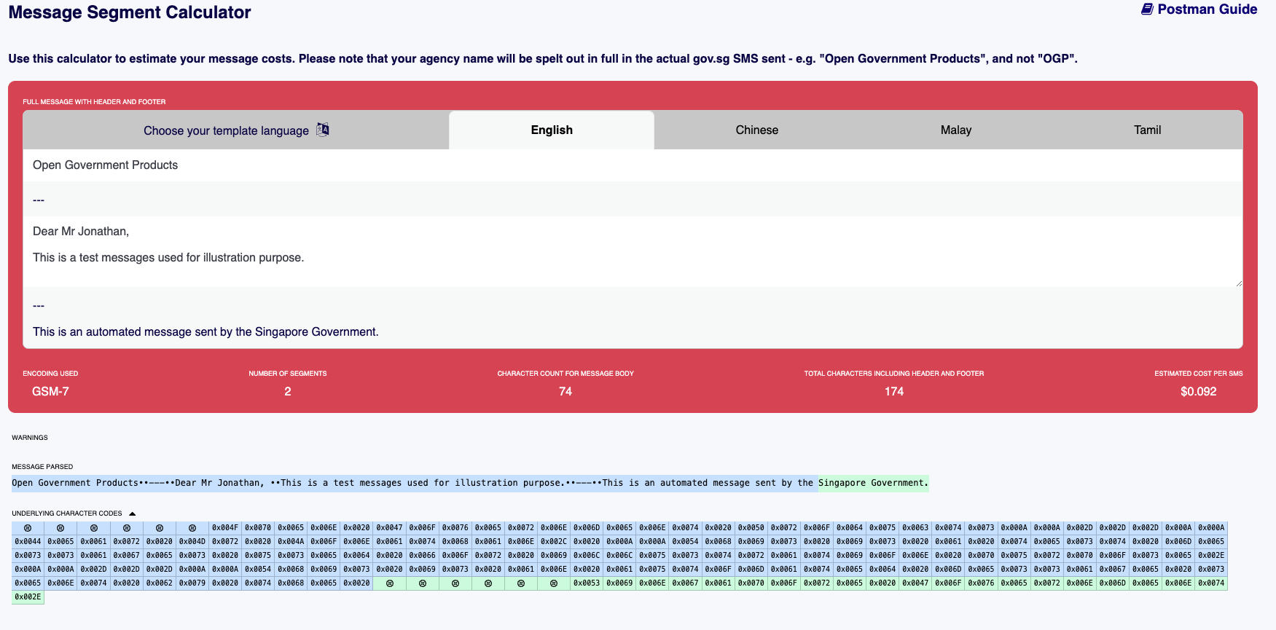
Task: Click the first circled symbol cell in green code row
Action: [389, 583]
